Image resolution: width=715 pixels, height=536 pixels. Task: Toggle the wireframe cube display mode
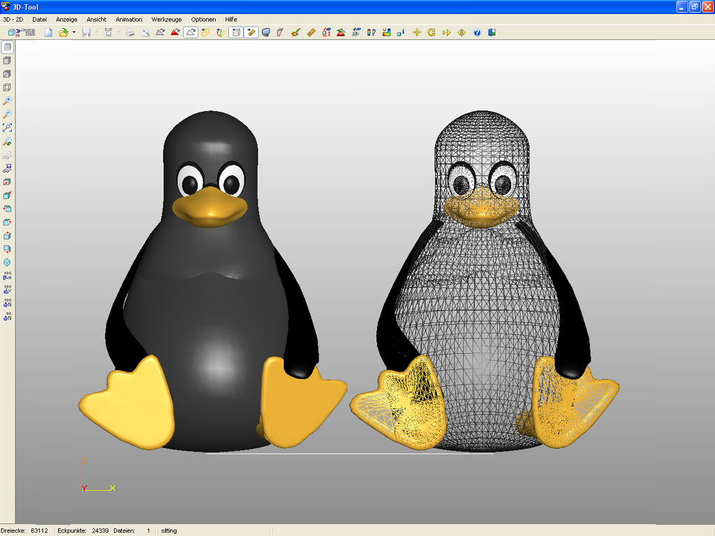tap(7, 85)
